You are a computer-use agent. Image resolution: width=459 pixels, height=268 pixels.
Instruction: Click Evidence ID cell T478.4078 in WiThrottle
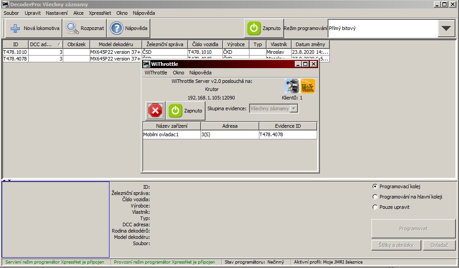coord(288,134)
